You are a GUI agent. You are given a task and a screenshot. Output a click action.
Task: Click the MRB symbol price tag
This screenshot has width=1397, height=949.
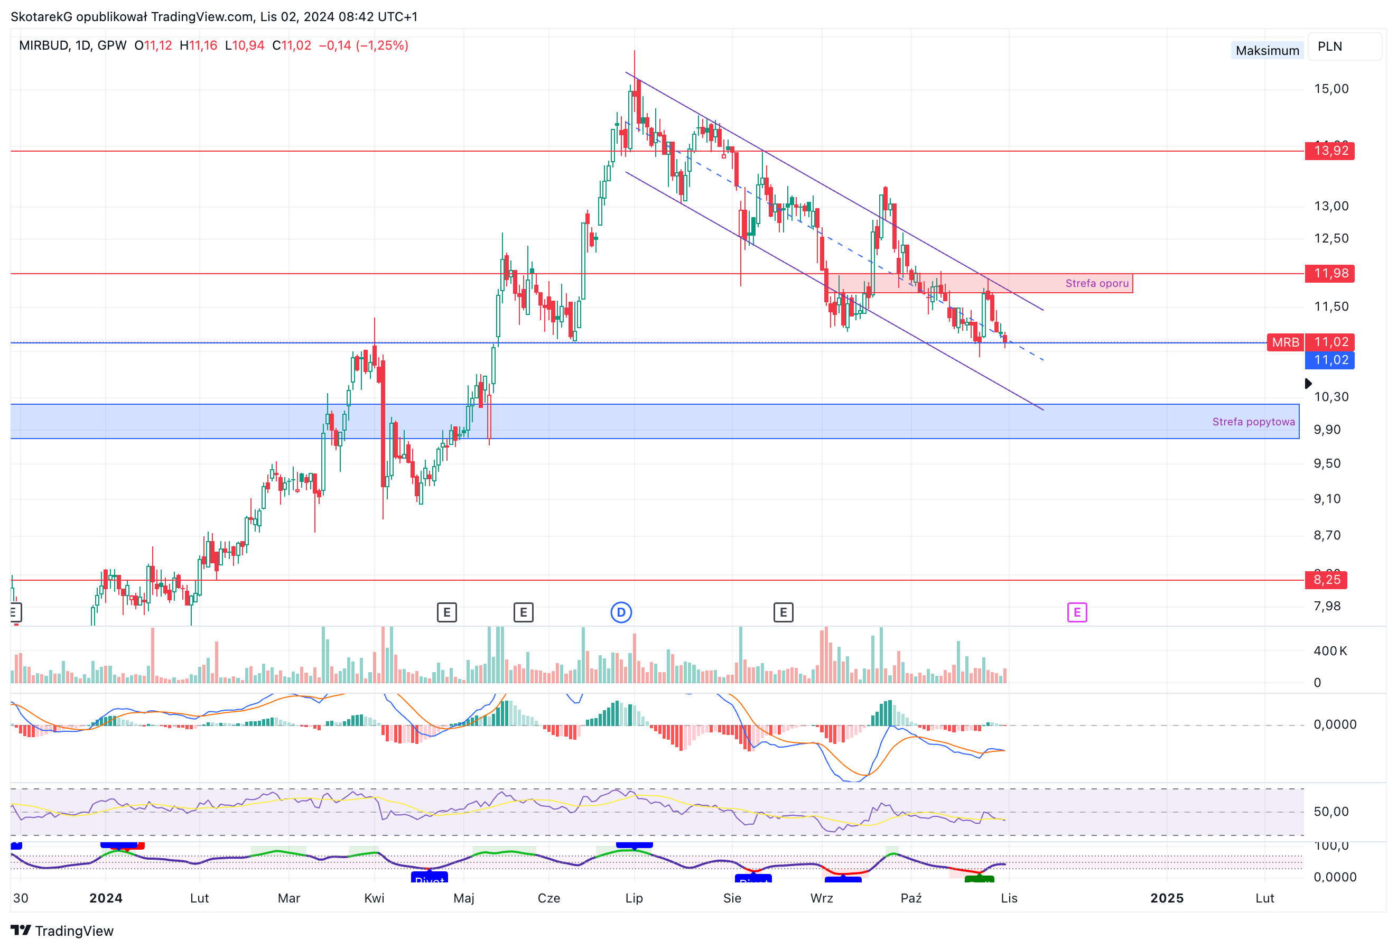click(x=1285, y=342)
